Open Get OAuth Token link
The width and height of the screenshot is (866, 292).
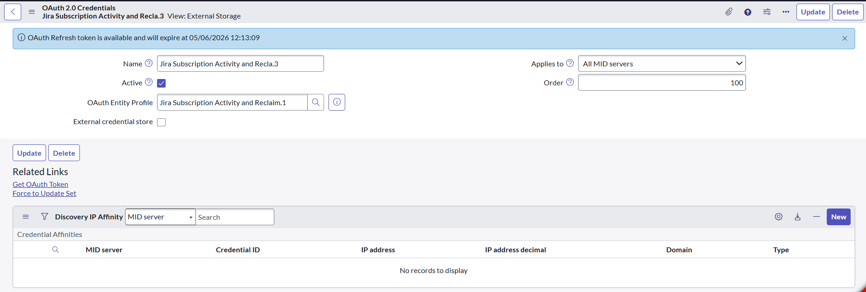pos(41,184)
